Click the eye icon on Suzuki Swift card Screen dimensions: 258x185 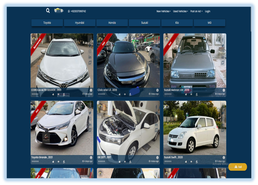pos(191,162)
